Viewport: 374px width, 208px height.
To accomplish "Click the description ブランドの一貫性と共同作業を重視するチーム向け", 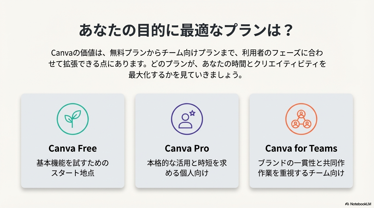I will point(301,168).
